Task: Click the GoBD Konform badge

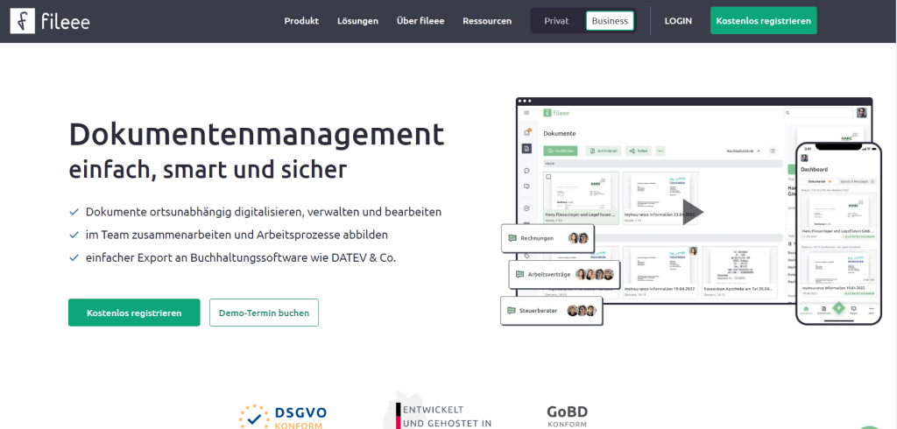Action: pos(567,416)
